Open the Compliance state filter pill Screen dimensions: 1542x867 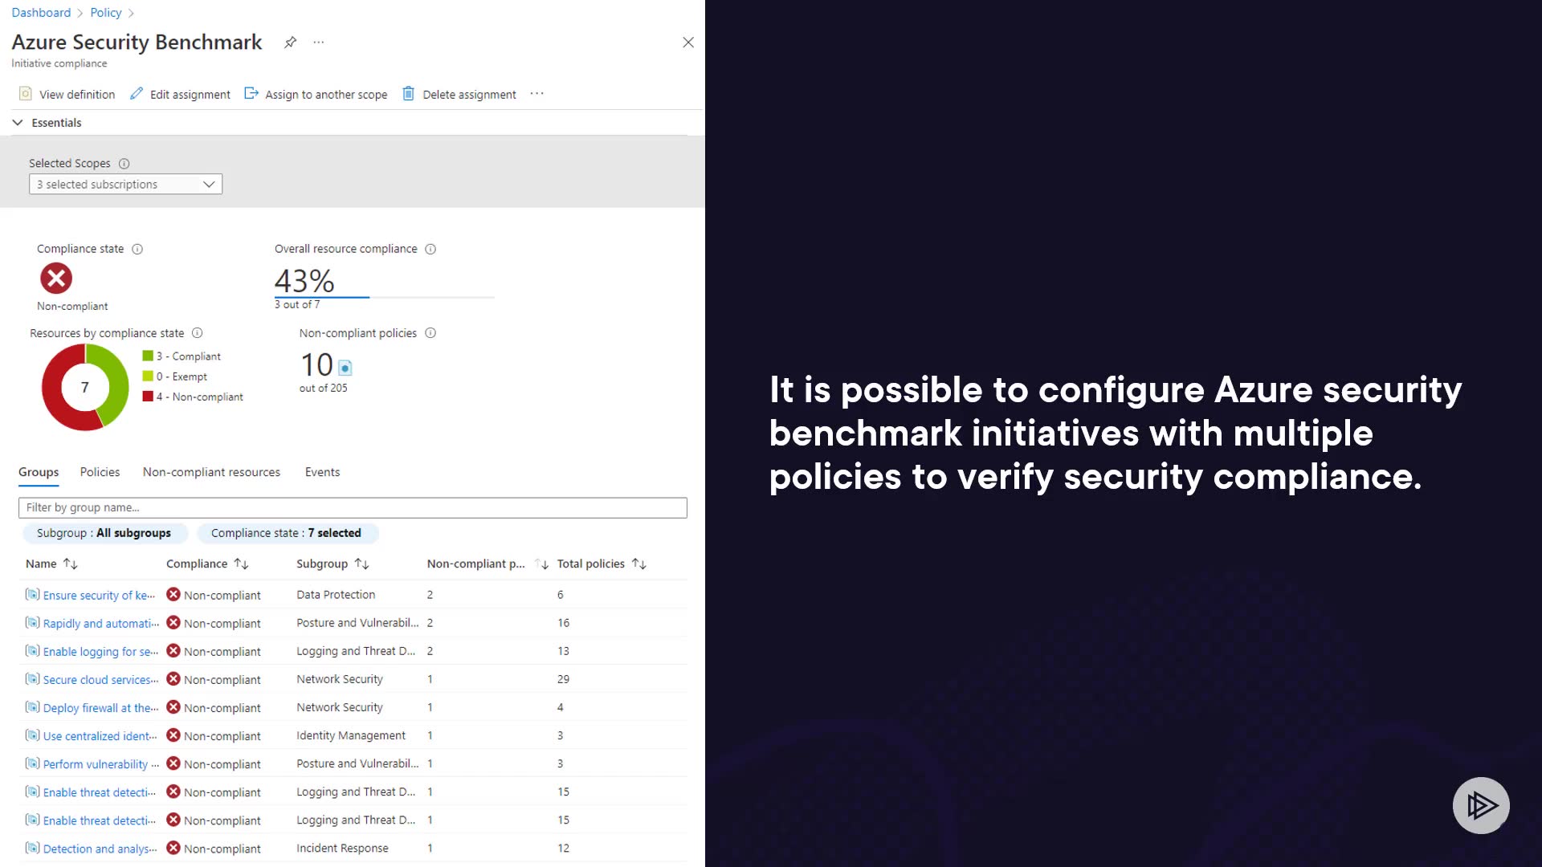[x=287, y=533]
